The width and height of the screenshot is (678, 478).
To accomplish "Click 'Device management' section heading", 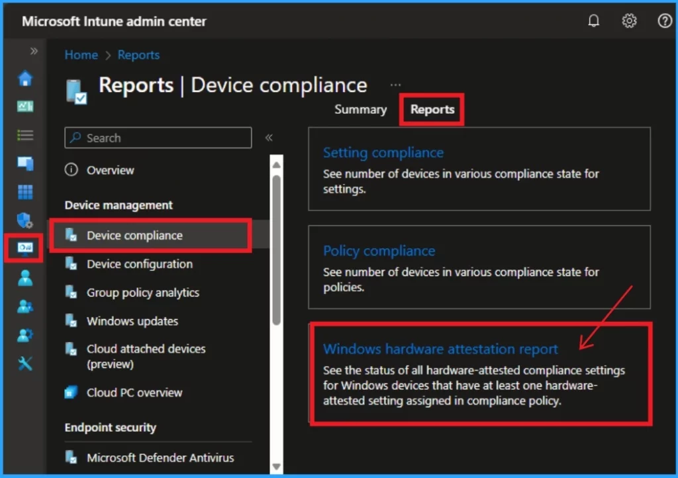I will click(x=119, y=205).
